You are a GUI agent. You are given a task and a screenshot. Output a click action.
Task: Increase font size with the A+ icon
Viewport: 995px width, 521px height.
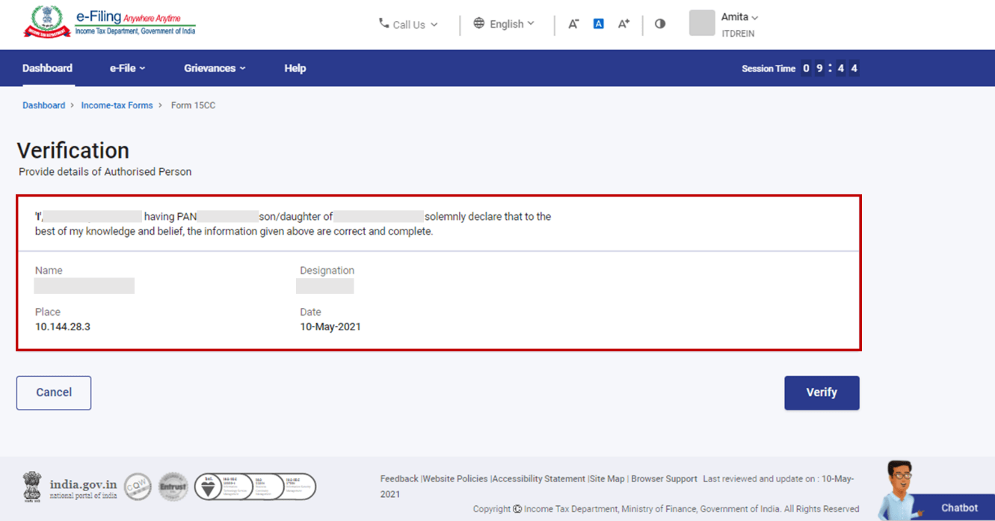(623, 24)
